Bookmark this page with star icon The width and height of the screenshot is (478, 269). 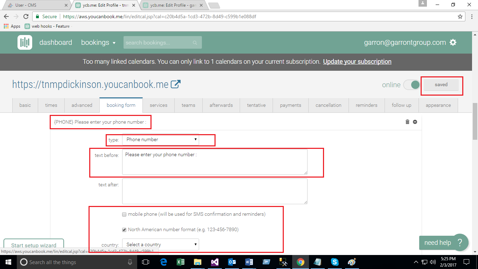[x=460, y=16]
